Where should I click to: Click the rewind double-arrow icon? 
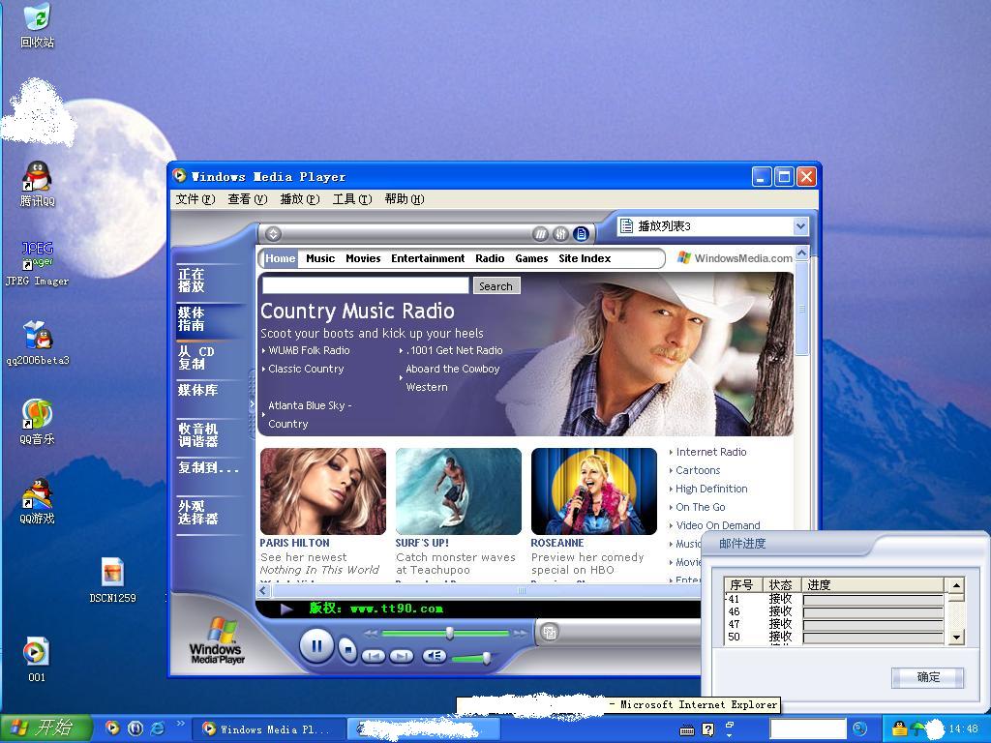click(x=371, y=633)
